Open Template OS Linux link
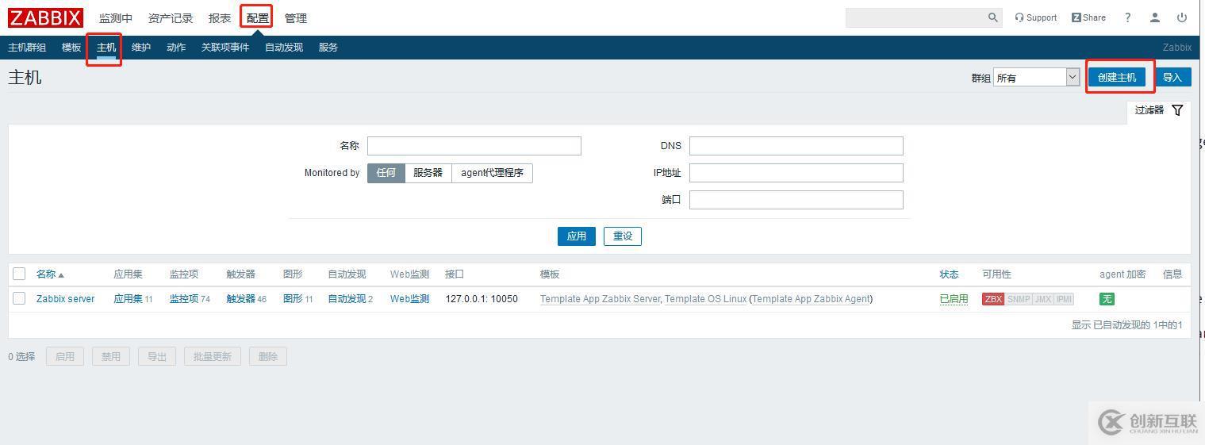 [705, 299]
